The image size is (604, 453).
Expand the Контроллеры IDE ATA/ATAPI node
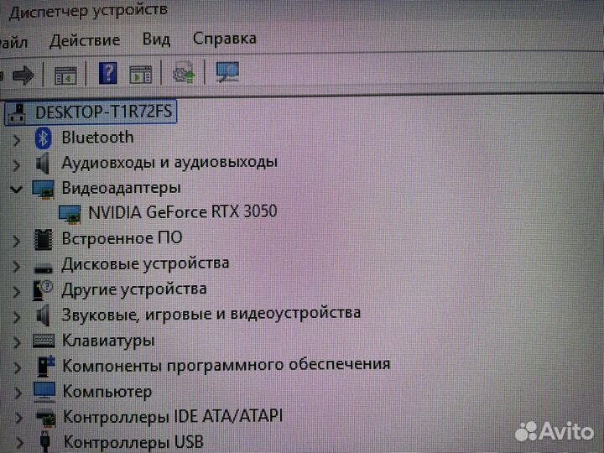click(18, 418)
